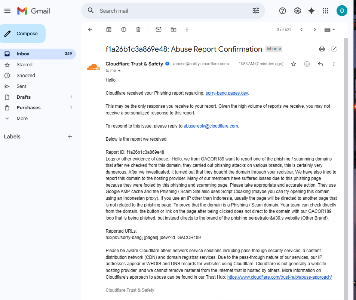Click the Gmail logo
The width and height of the screenshot is (356, 300).
(x=34, y=11)
